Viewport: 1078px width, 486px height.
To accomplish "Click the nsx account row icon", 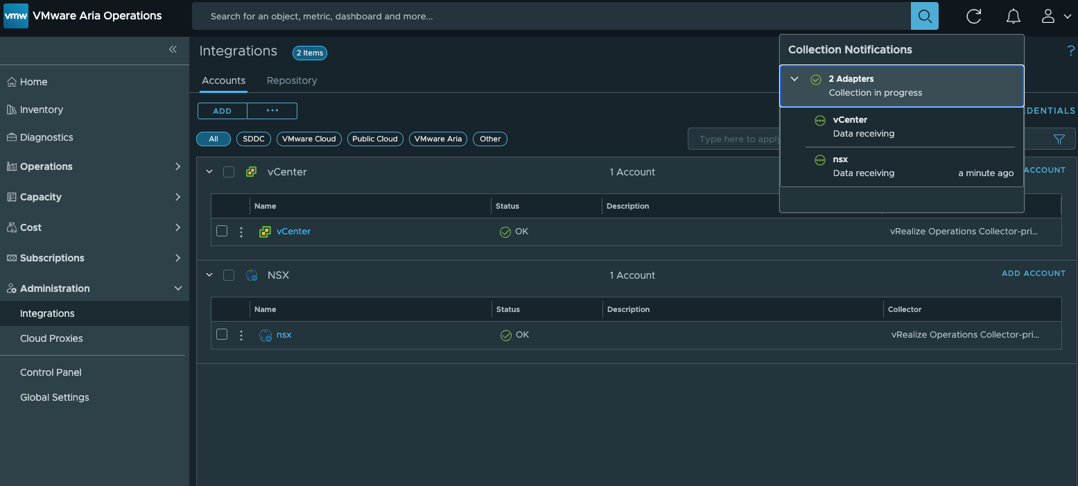I will [265, 335].
